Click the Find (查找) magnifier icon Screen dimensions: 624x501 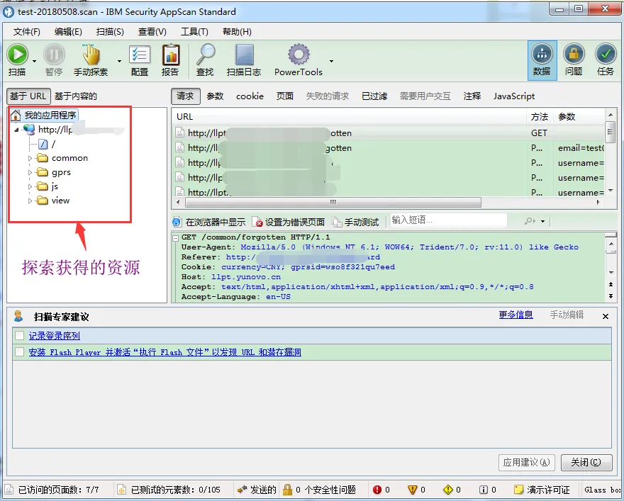pyautogui.click(x=205, y=55)
